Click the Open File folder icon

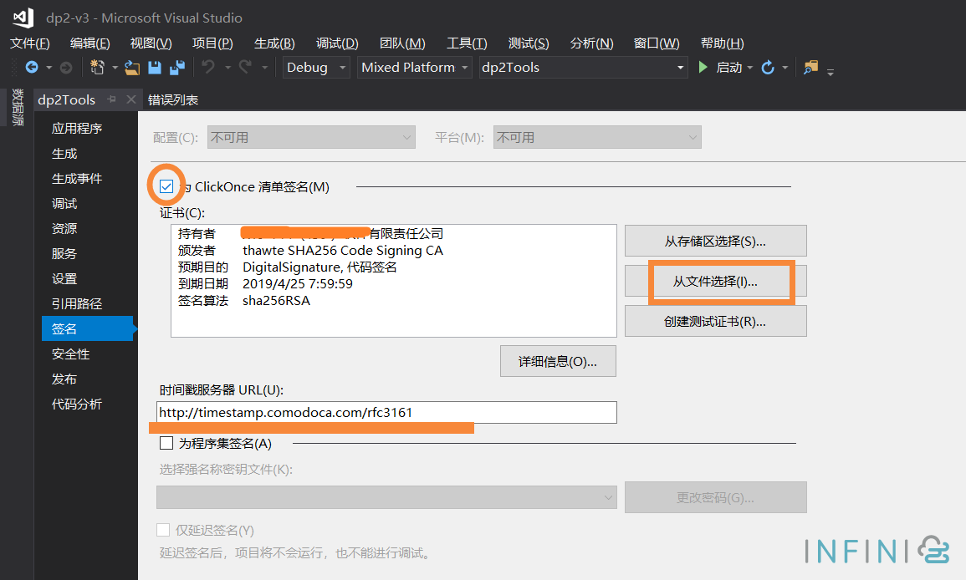tap(130, 69)
